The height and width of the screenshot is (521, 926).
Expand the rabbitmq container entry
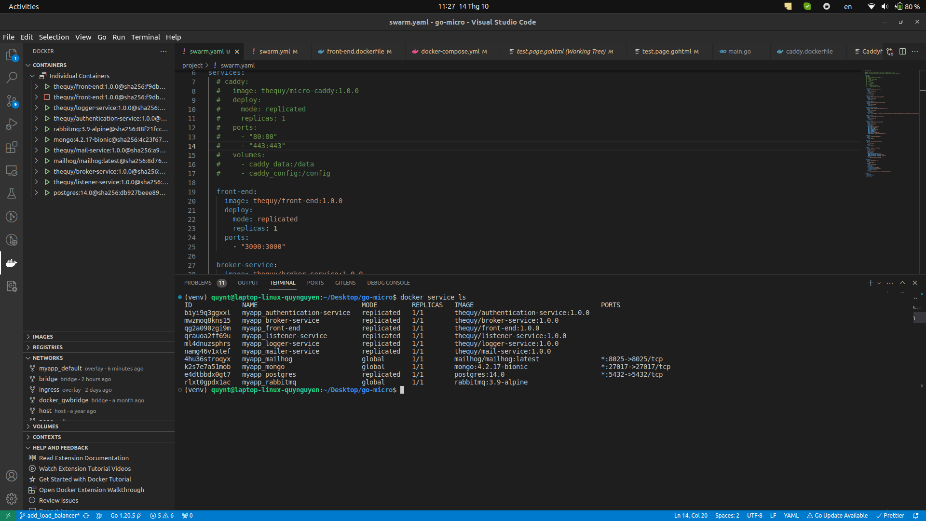[36, 129]
